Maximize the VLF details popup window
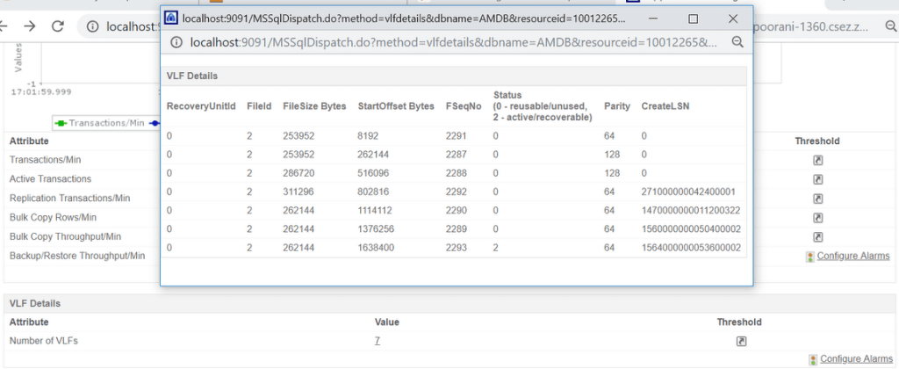Image resolution: width=899 pixels, height=369 pixels. [693, 18]
